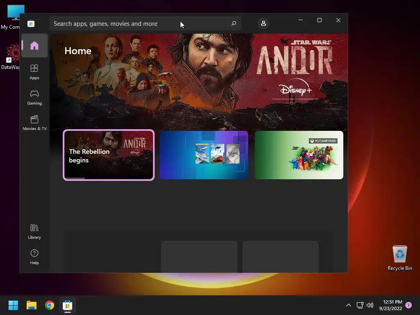Open the Library page
Screen dimensions: 420x315
(34, 232)
